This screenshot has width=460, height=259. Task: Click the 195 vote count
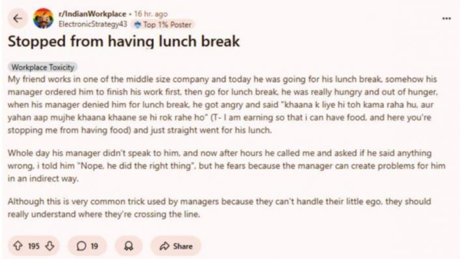pos(34,246)
